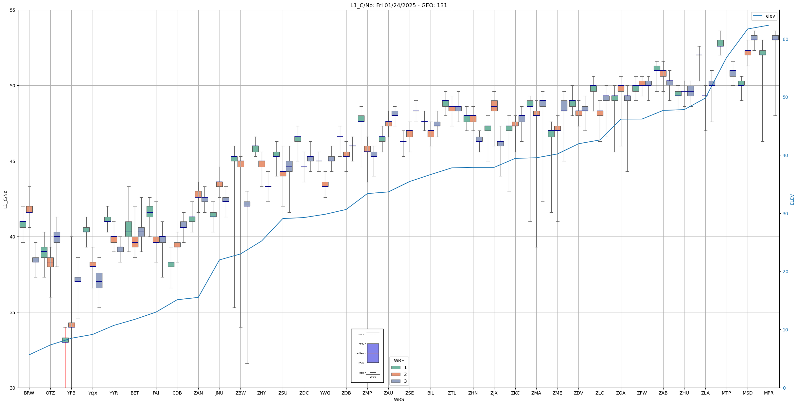The height and width of the screenshot is (405, 798).
Task: Click the ZLA x-axis tick label
Action: pos(705,393)
